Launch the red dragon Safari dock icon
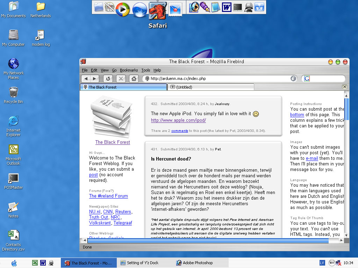 [x=158, y=10]
